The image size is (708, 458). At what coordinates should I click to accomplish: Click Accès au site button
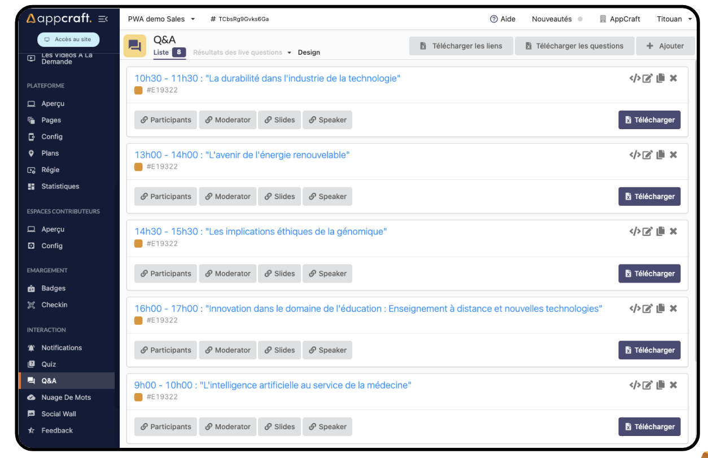(x=68, y=39)
